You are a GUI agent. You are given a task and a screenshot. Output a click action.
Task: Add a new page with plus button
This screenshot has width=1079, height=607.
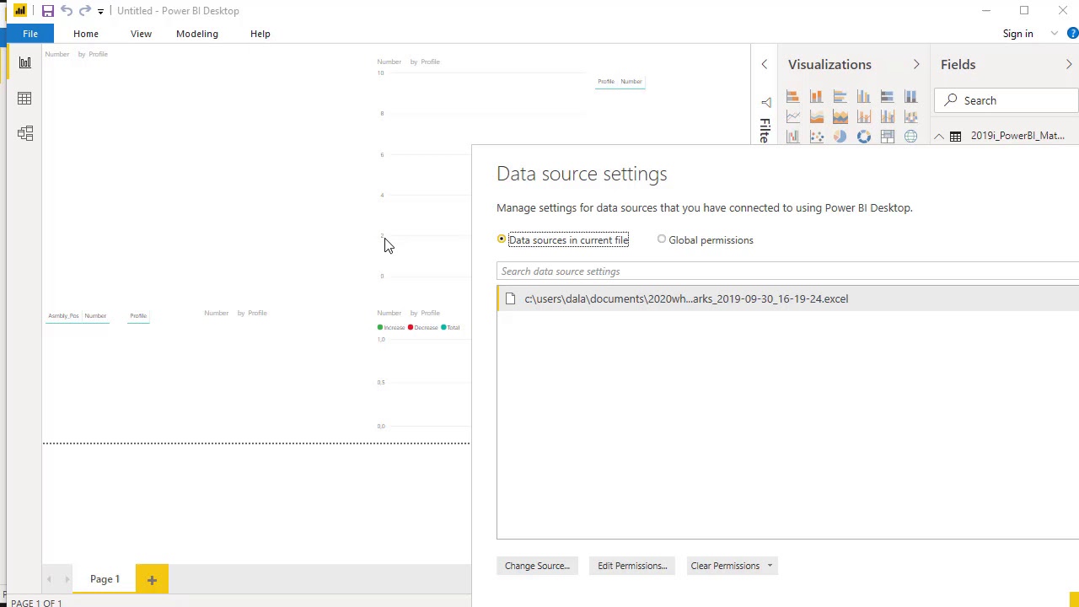click(152, 579)
